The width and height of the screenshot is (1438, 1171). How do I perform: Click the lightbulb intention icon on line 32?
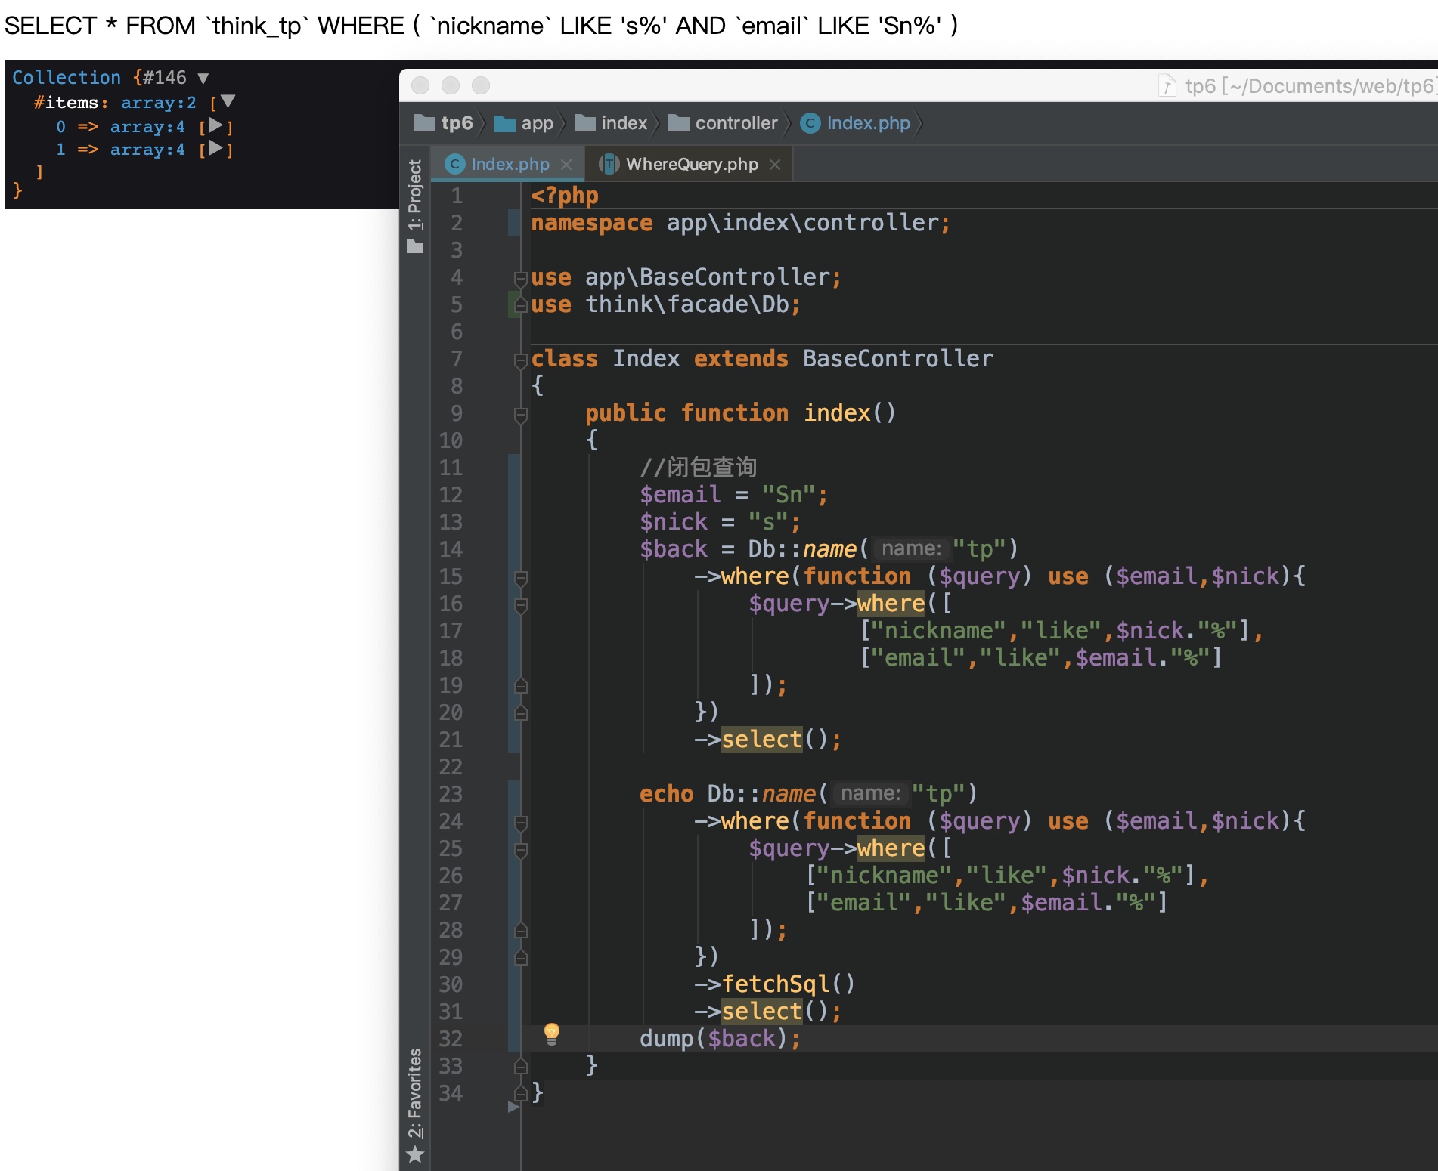[552, 1034]
